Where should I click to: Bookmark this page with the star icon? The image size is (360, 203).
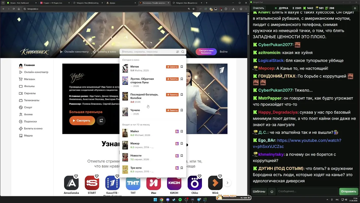coord(193,9)
